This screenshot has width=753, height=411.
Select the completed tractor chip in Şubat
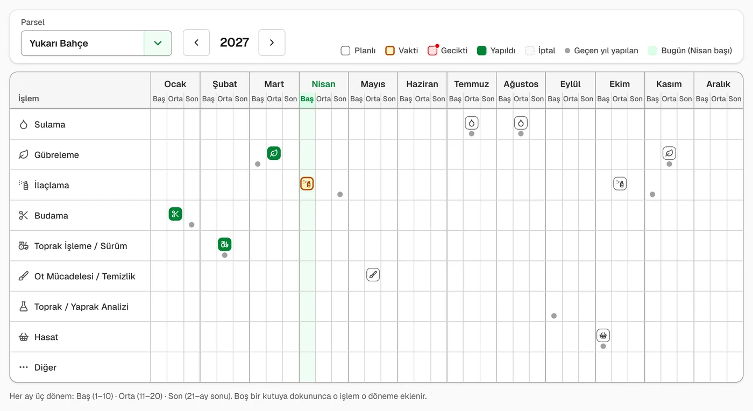225,244
